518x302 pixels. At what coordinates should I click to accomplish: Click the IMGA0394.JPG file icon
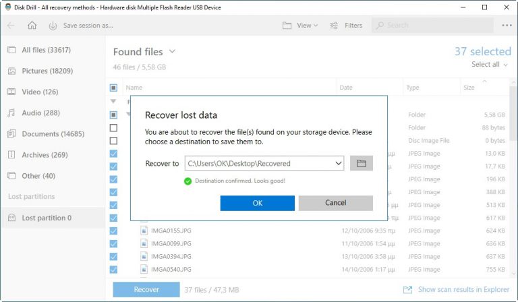(144, 256)
